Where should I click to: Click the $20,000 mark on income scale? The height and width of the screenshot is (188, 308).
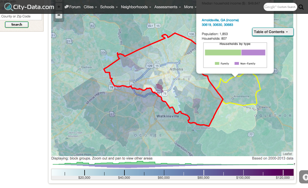click(85, 173)
